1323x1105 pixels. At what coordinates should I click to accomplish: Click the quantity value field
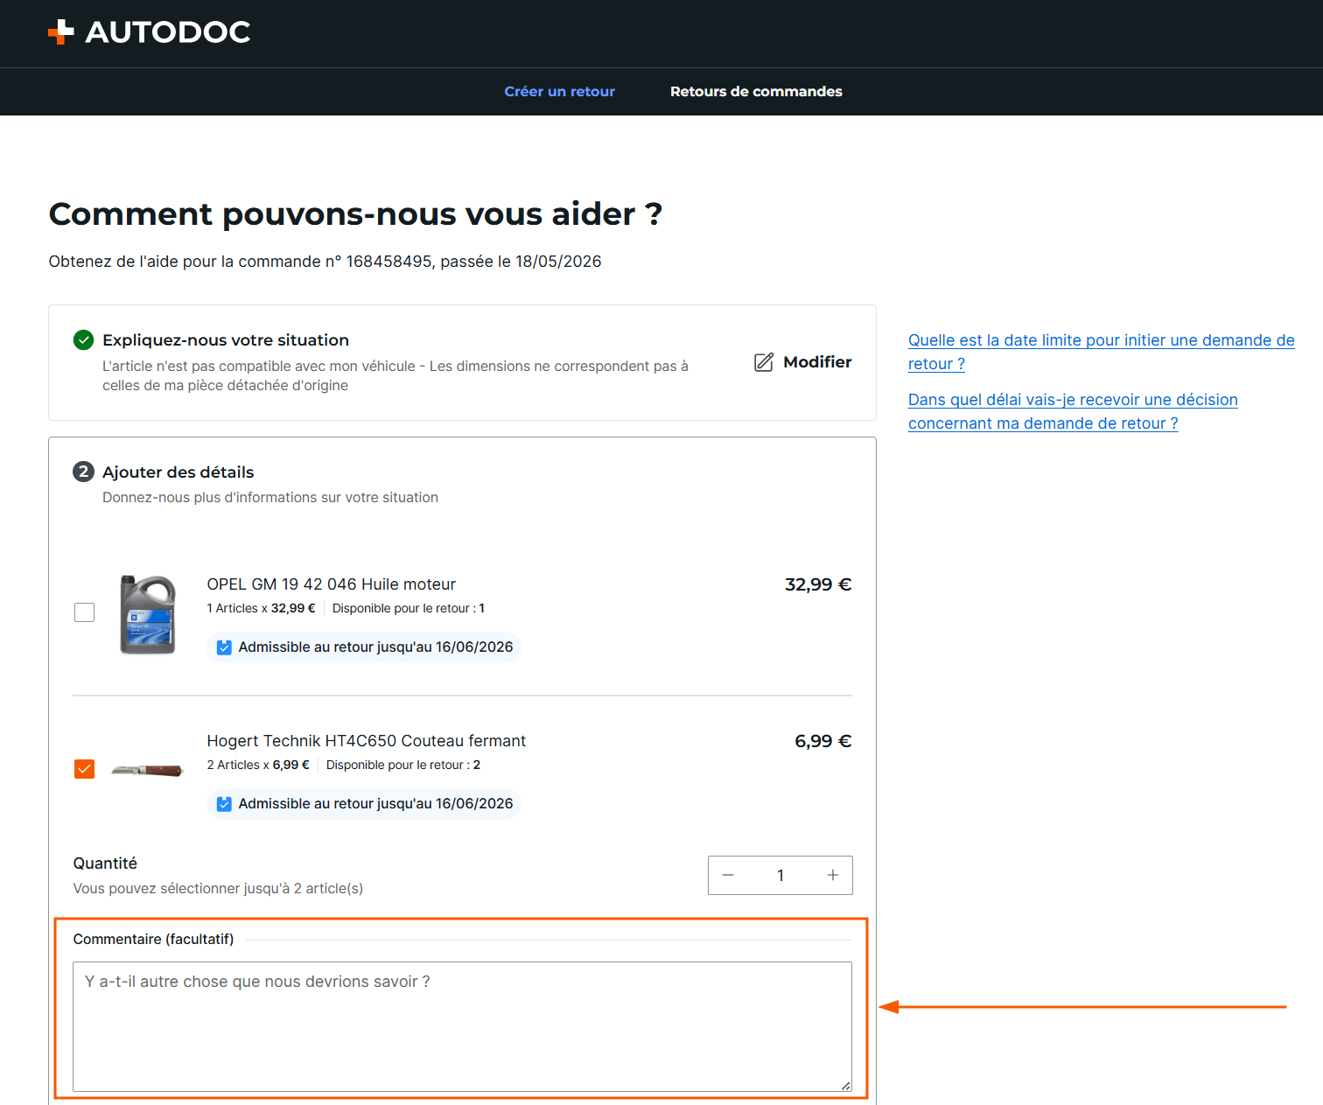click(780, 875)
